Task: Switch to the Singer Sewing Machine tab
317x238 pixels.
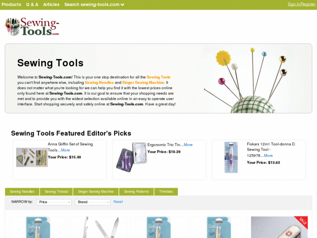Action: tap(96, 192)
